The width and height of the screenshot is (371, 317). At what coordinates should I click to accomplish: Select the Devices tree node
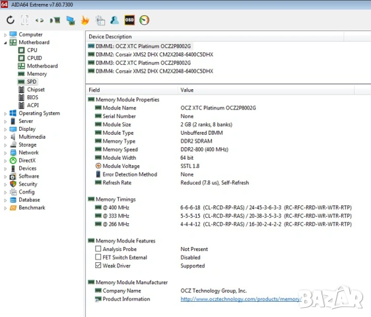coord(28,168)
